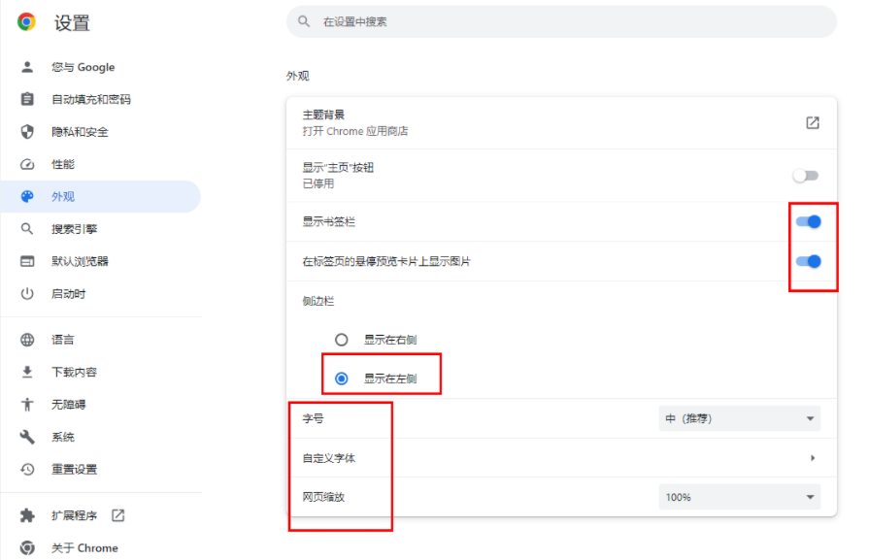The width and height of the screenshot is (869, 560).
Task: Go to 自动填充和密码 settings
Action: click(101, 99)
